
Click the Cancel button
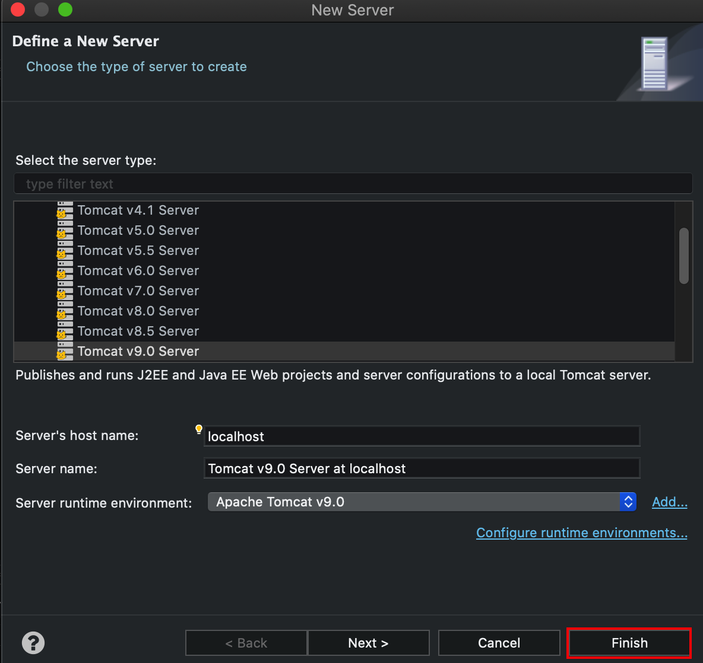(x=499, y=643)
